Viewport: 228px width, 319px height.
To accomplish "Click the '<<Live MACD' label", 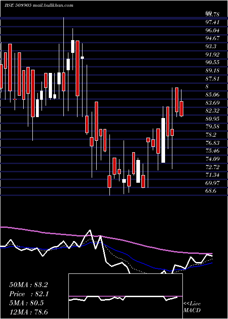I will pos(192,307).
